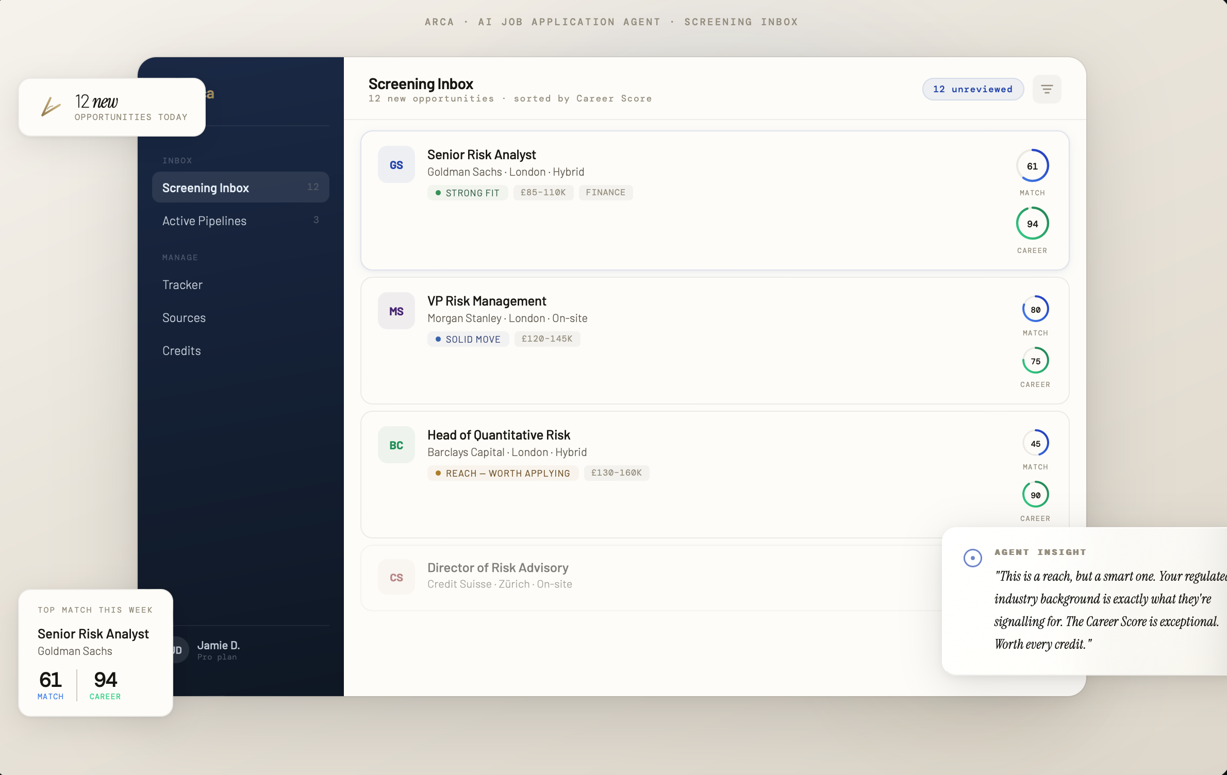Click the 80 match ring on Morgan Stanley card
The width and height of the screenshot is (1227, 775).
1035,309
